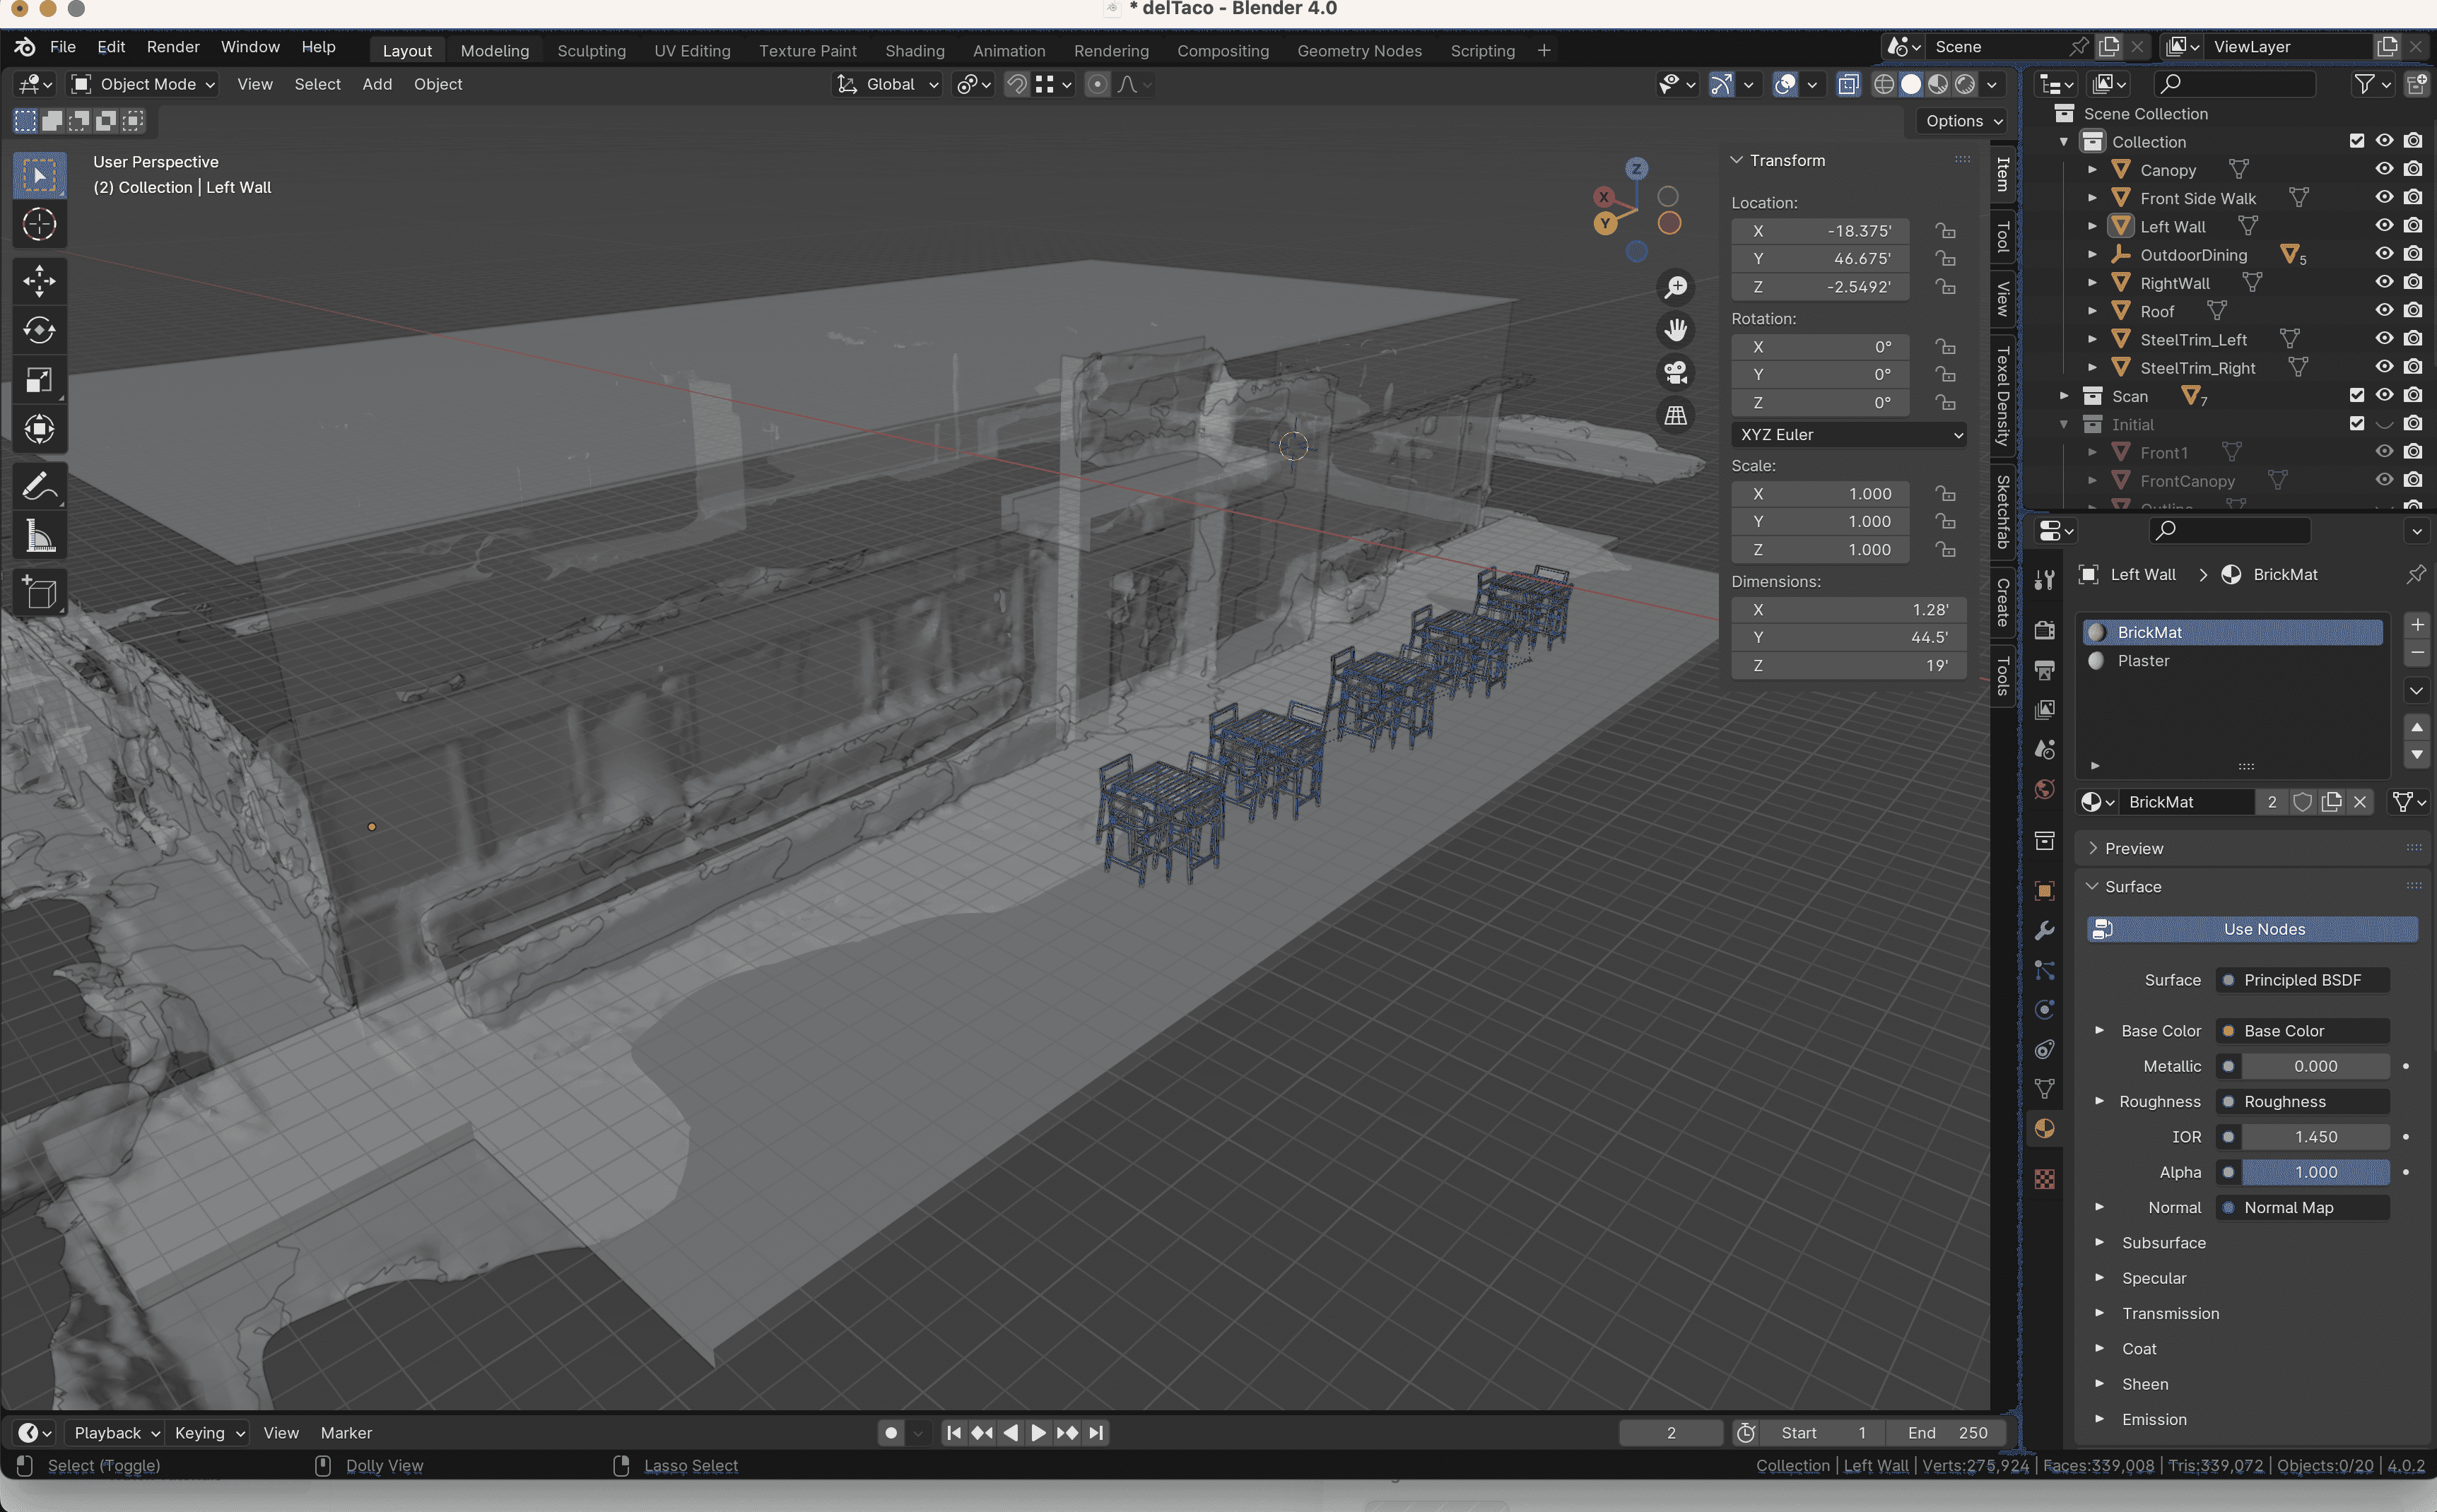Select the Plaster material slot
This screenshot has height=1512, width=2437.
click(x=2231, y=661)
